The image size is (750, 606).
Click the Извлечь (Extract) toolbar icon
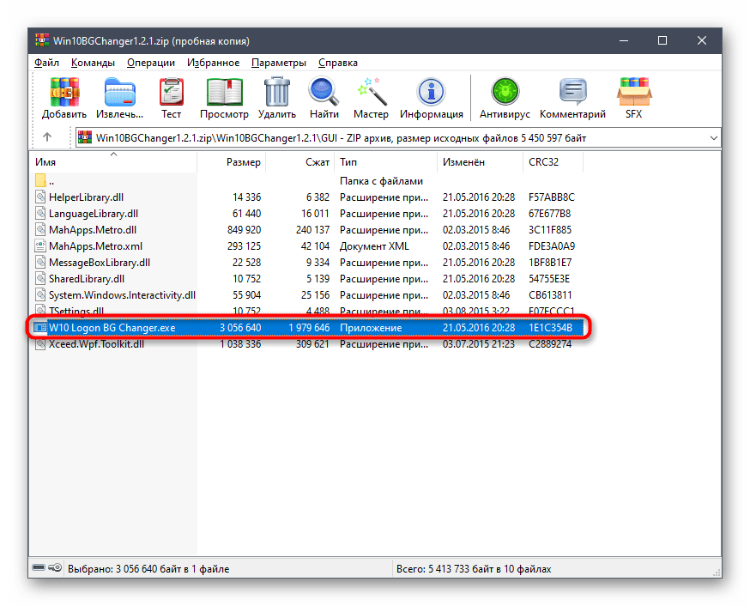tap(119, 99)
